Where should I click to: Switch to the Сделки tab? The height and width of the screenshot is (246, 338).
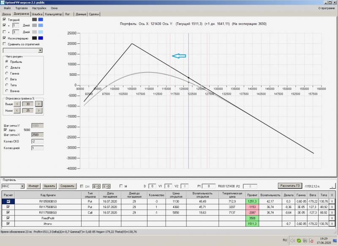[x=94, y=14]
